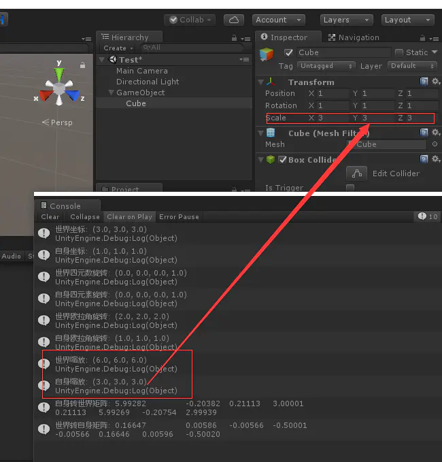Switch to the Hierarchy tab

pos(129,37)
